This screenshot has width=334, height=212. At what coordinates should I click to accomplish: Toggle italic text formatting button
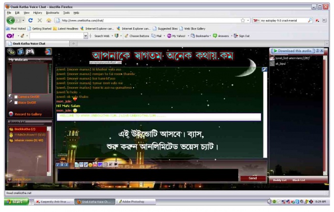coord(58,164)
